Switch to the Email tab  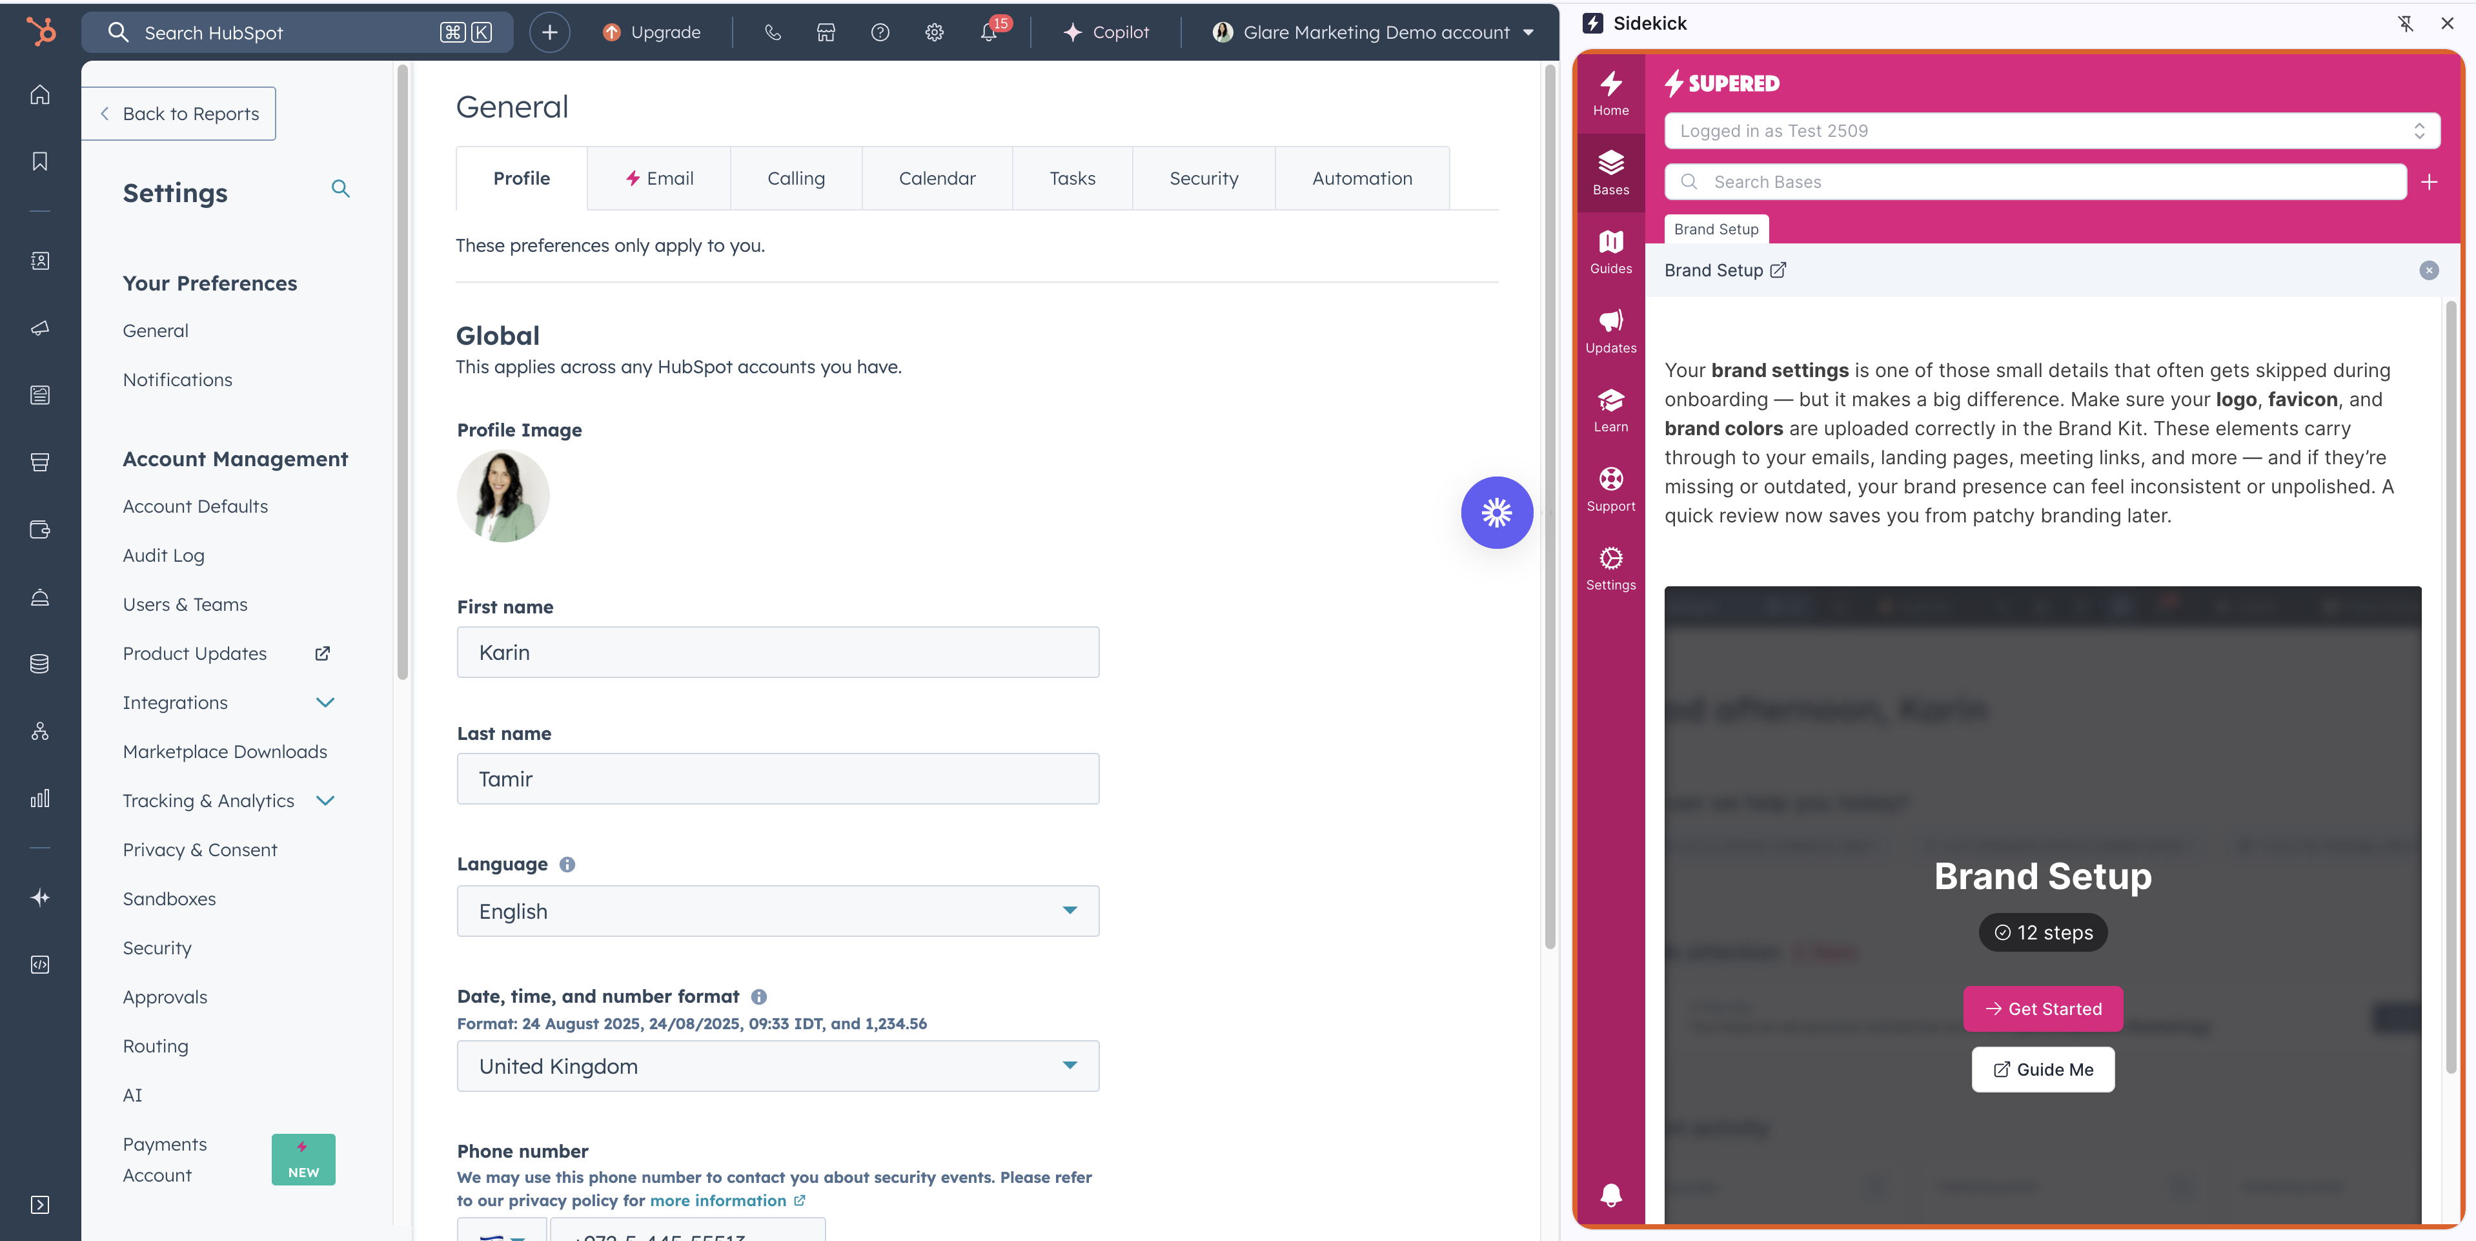pyautogui.click(x=658, y=178)
